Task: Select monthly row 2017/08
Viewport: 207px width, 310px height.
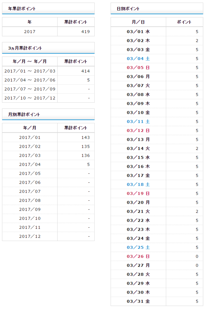Action: (48, 200)
